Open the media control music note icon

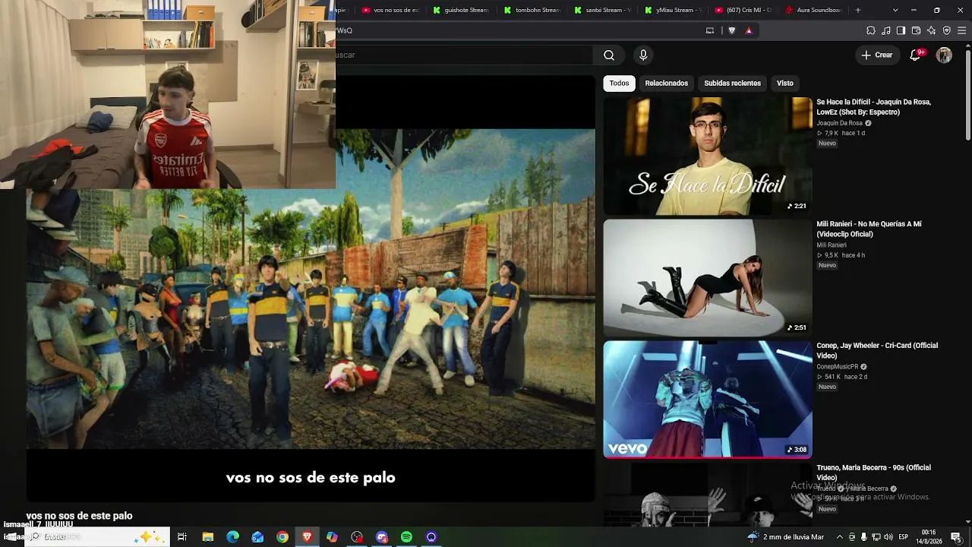pyautogui.click(x=886, y=30)
